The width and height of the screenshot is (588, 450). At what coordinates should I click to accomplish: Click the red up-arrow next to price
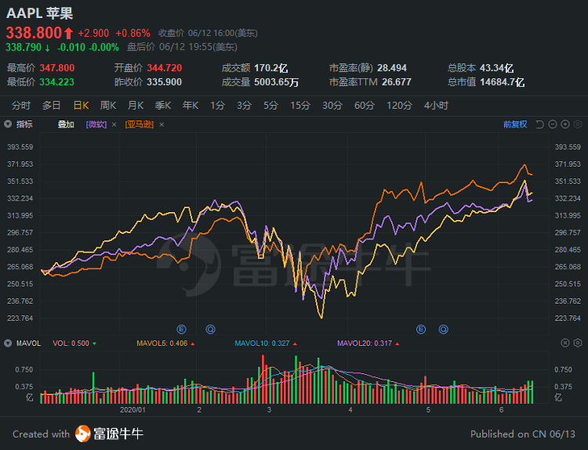click(68, 34)
